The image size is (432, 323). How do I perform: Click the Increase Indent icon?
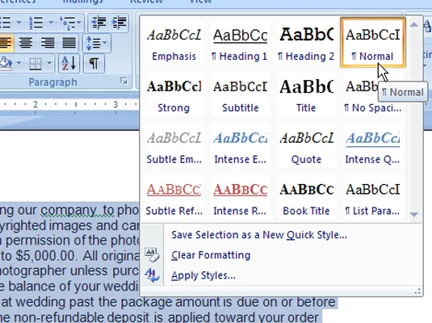click(x=119, y=23)
